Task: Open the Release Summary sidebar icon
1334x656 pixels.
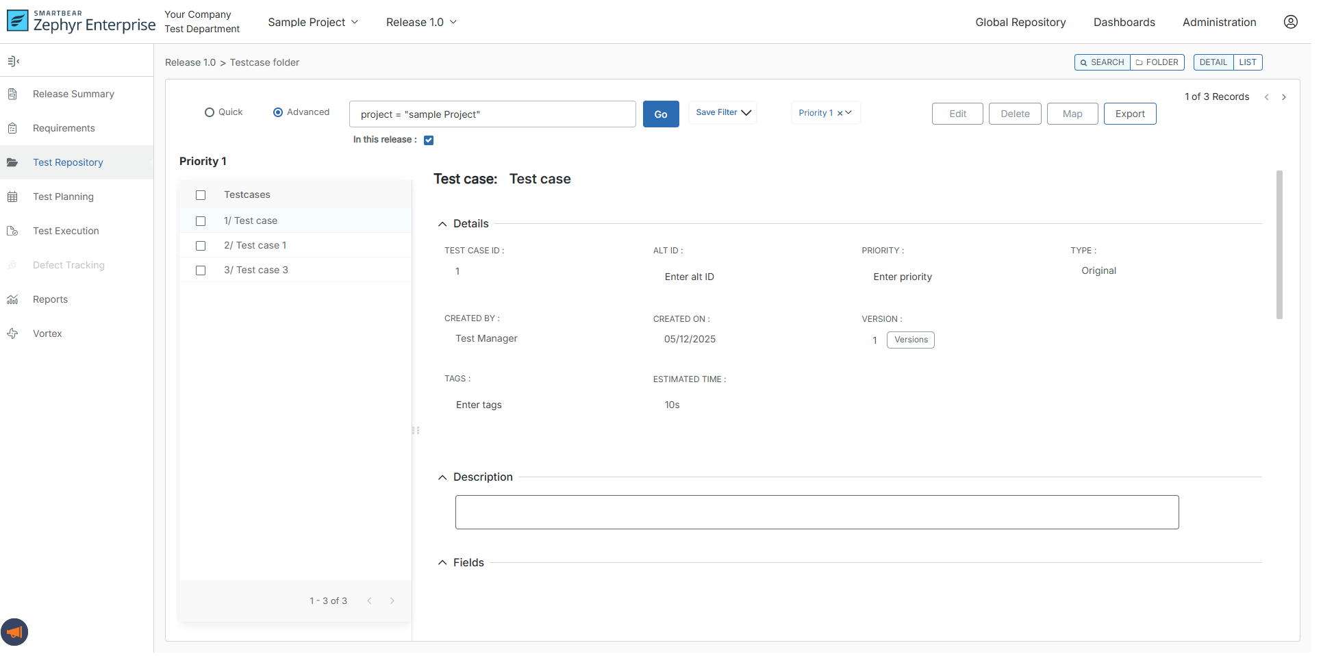Action: coord(12,94)
